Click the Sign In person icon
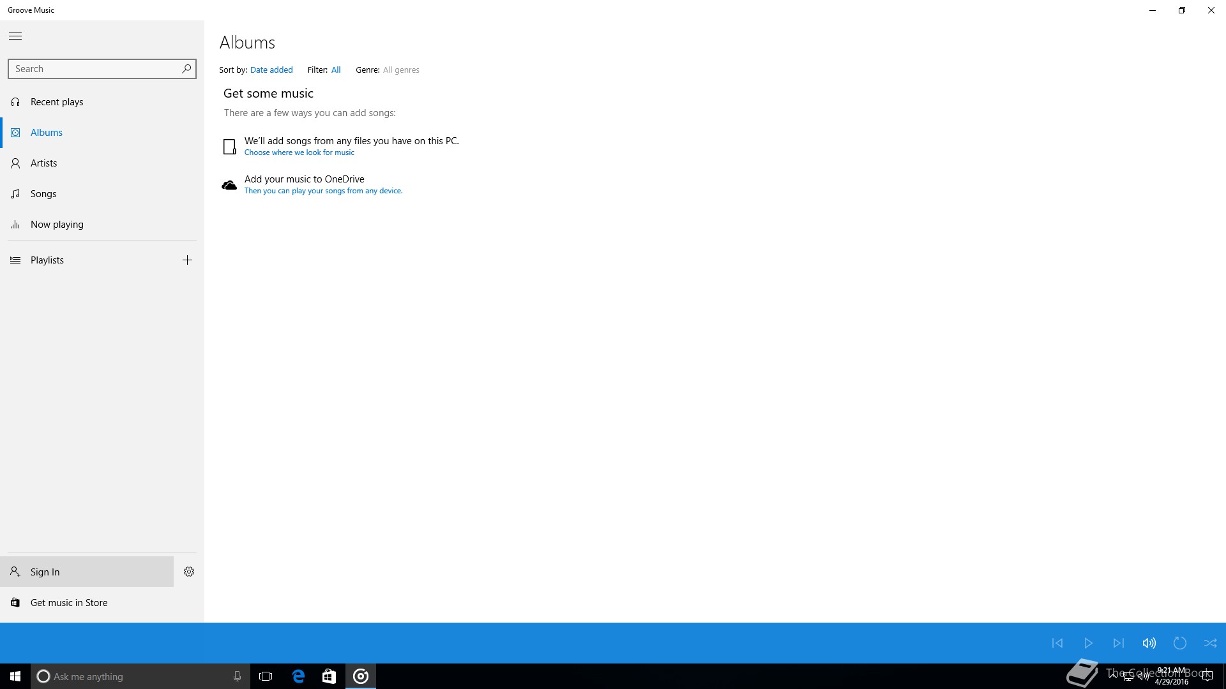 pyautogui.click(x=15, y=572)
